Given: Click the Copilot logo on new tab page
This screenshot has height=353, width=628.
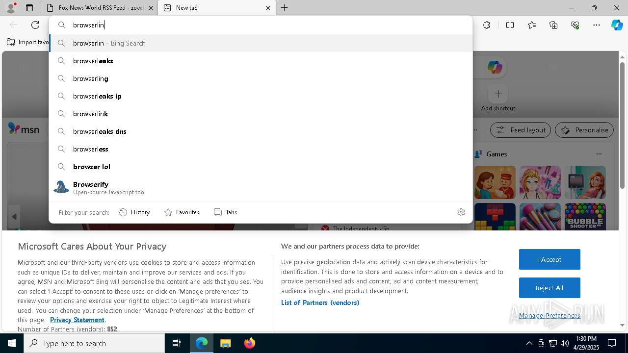Looking at the screenshot, I should [495, 68].
